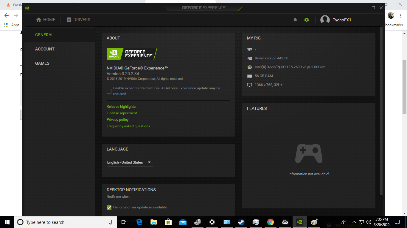
Task: Click the CPU chip icon in My Rig
Action: [250, 67]
